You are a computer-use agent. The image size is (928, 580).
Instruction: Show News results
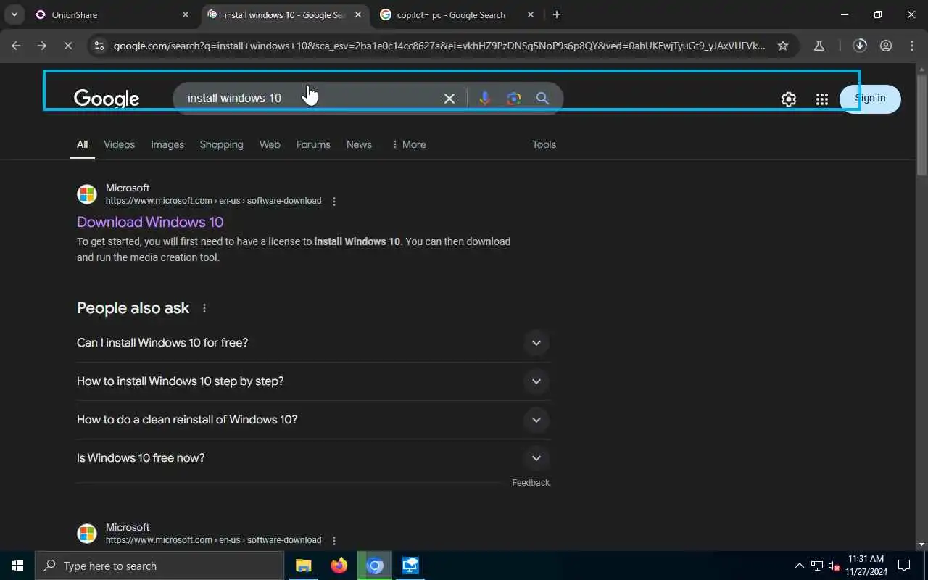(359, 144)
